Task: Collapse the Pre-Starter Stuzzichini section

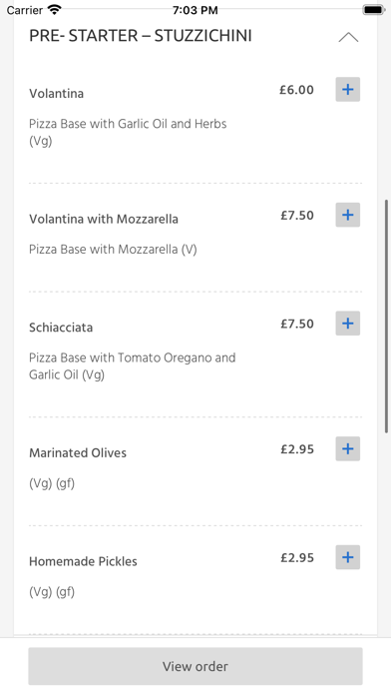Action: coord(348,37)
